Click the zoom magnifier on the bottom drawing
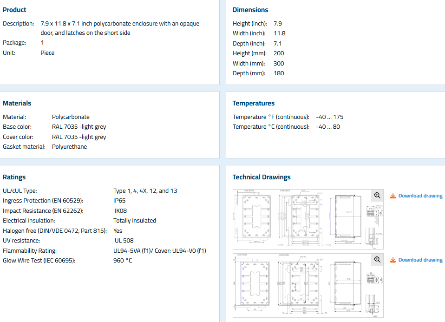The width and height of the screenshot is (445, 322). pos(377,260)
